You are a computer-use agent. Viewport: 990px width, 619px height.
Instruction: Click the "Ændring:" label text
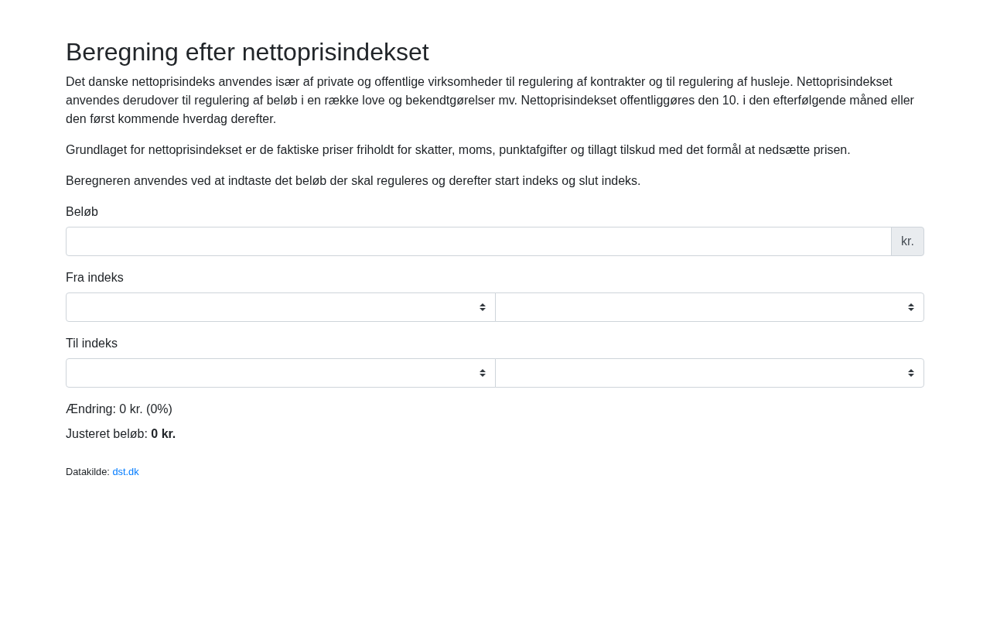click(90, 409)
